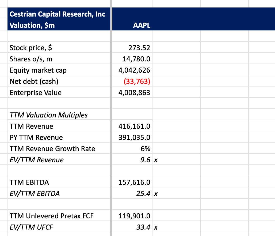Click the EV/TTM EBITDA multiple 25.4
The width and height of the screenshot is (275, 236).
pyautogui.click(x=143, y=194)
